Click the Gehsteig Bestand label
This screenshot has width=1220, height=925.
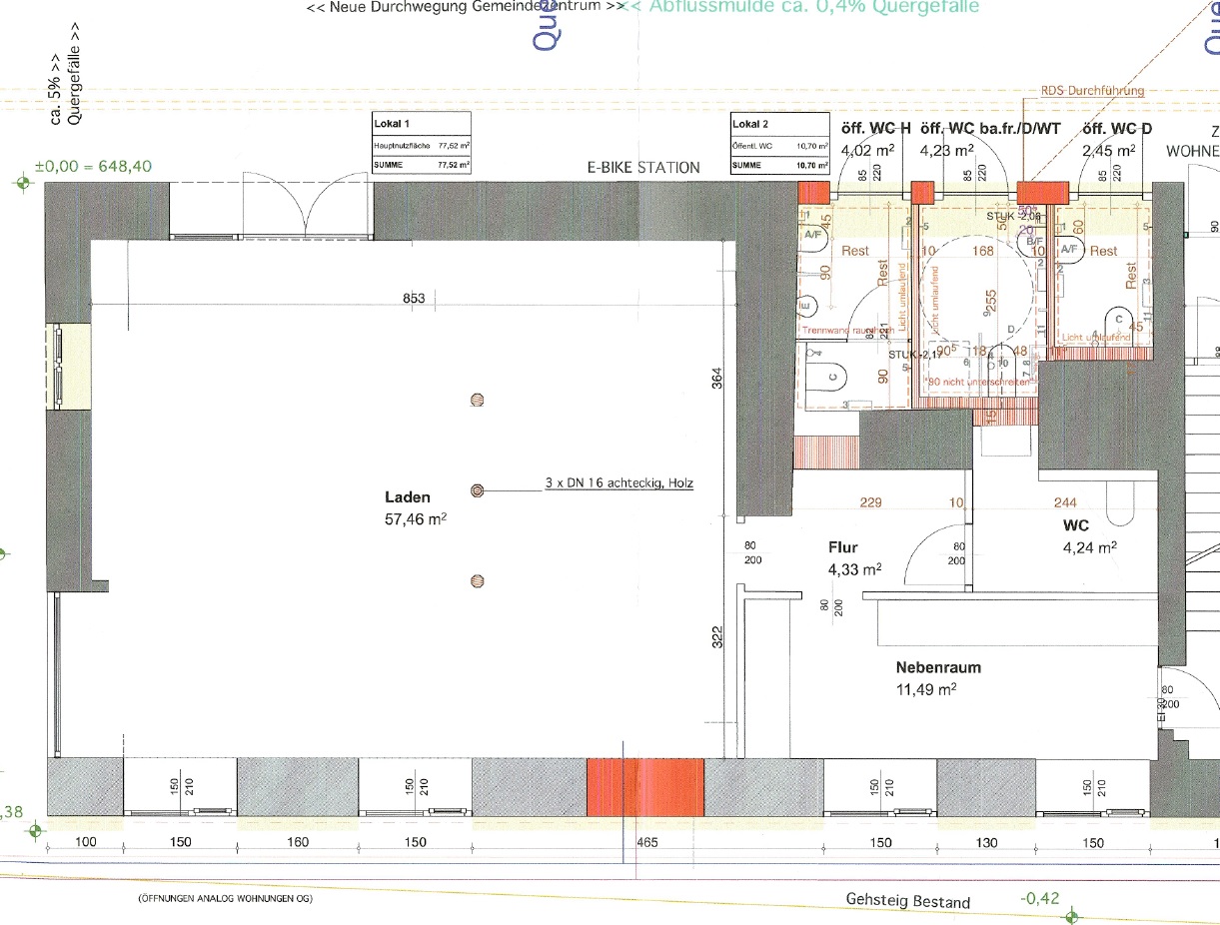click(x=907, y=902)
